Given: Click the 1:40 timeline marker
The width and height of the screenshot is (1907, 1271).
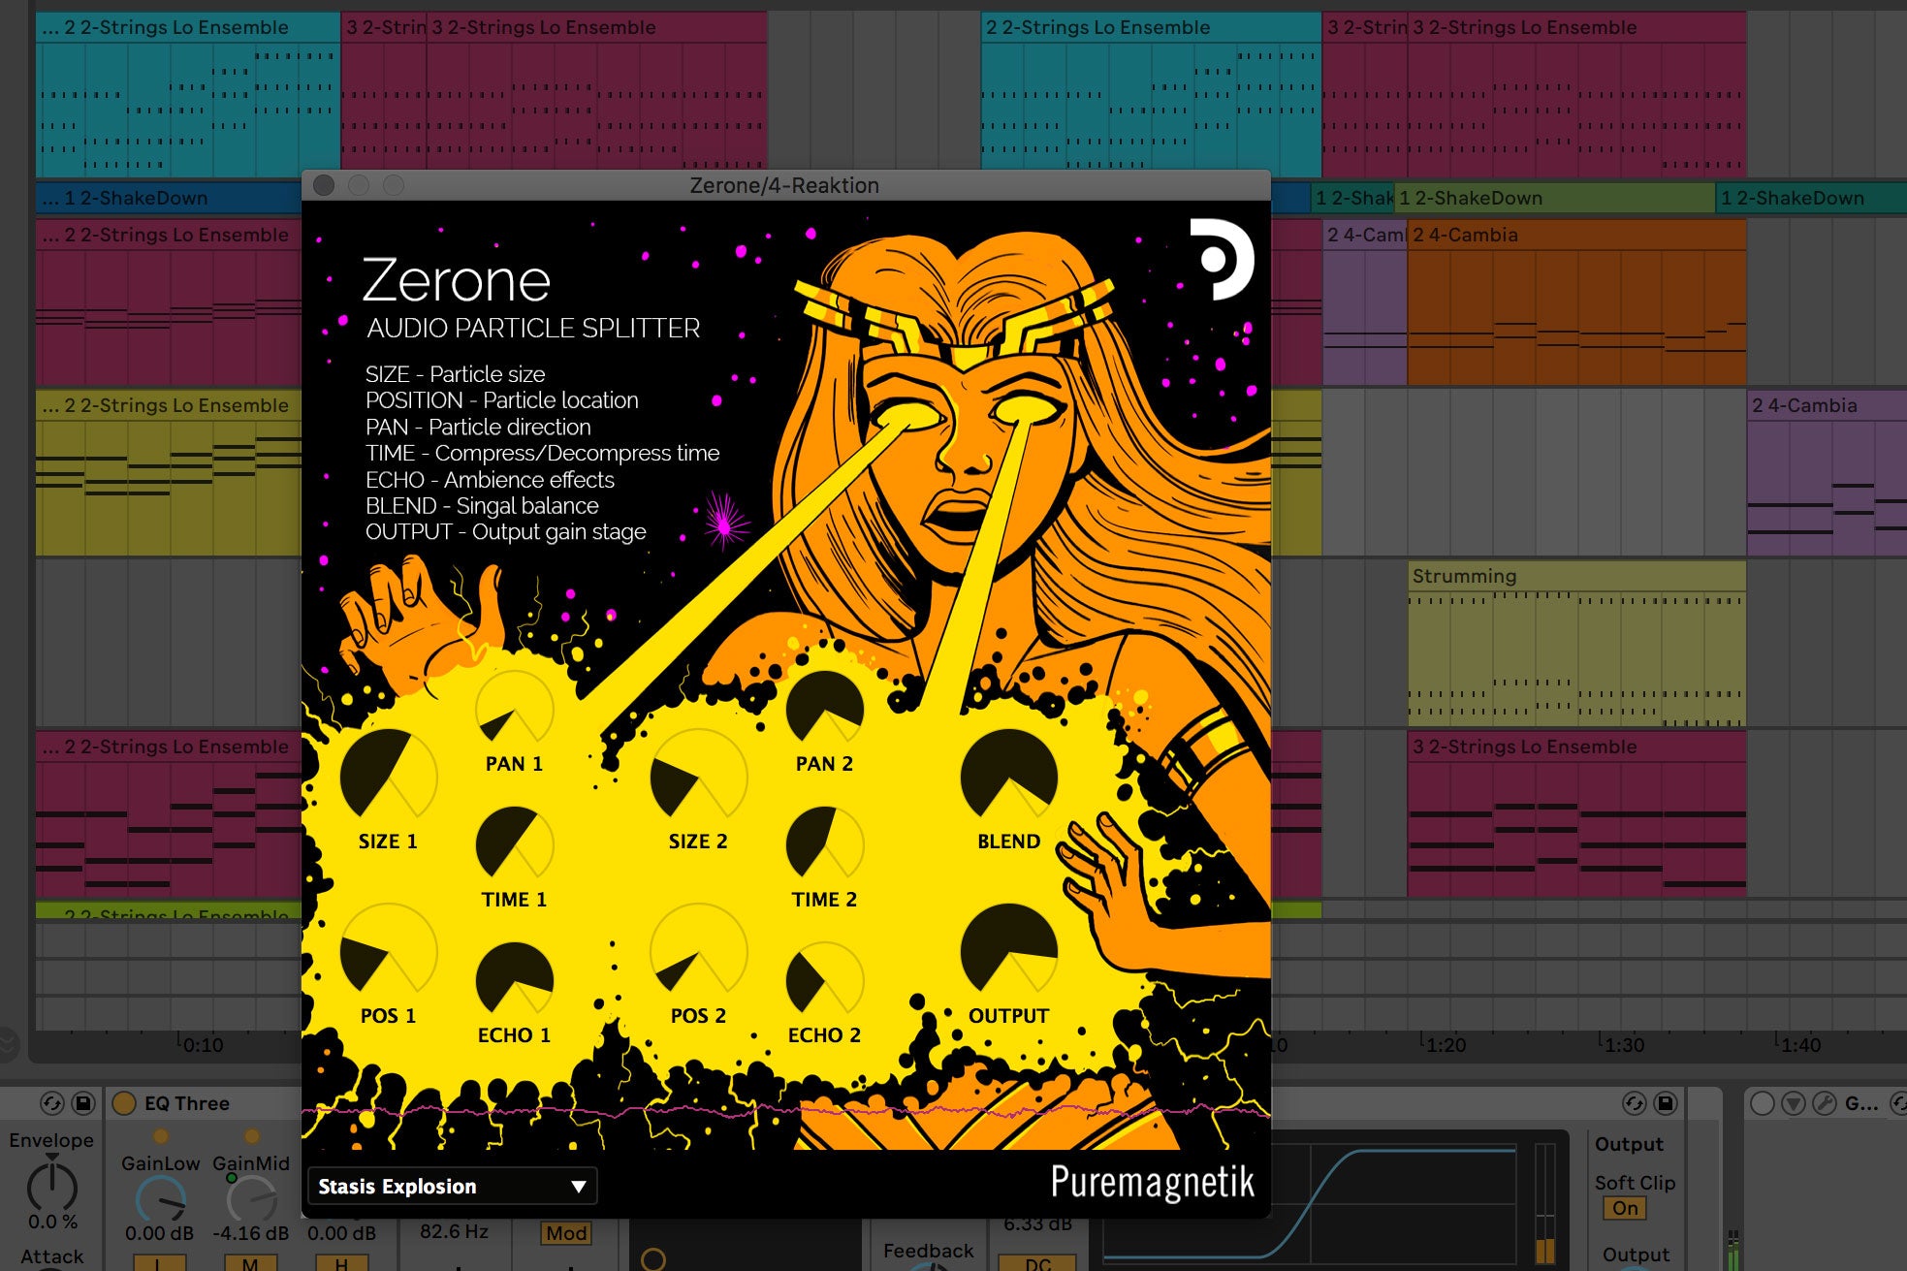Looking at the screenshot, I should (1800, 1045).
